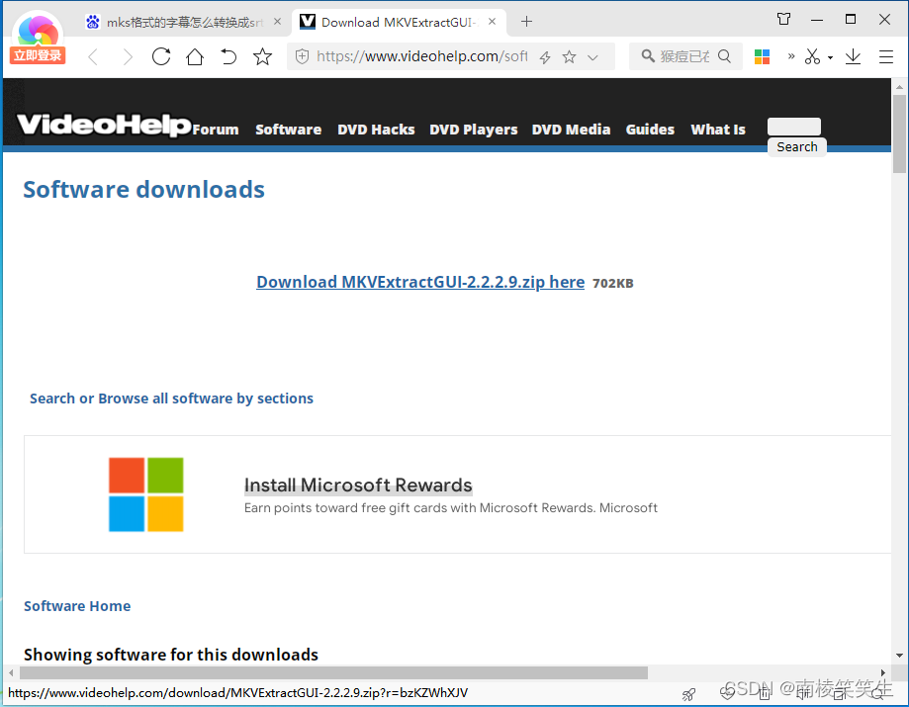
Task: Click the lightning speed mode icon
Action: tap(545, 56)
